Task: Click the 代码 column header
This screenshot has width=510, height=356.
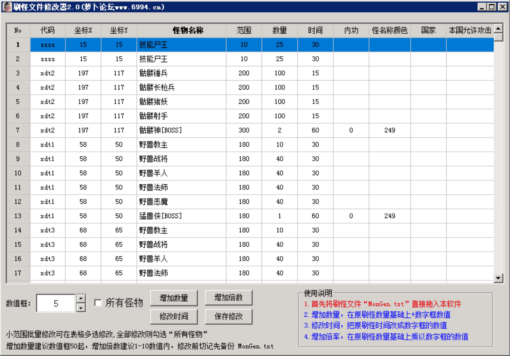Action: (48, 30)
